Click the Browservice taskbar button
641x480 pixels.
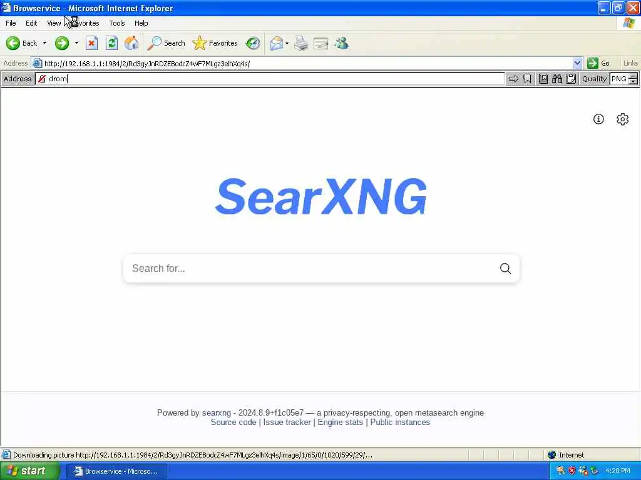click(116, 471)
